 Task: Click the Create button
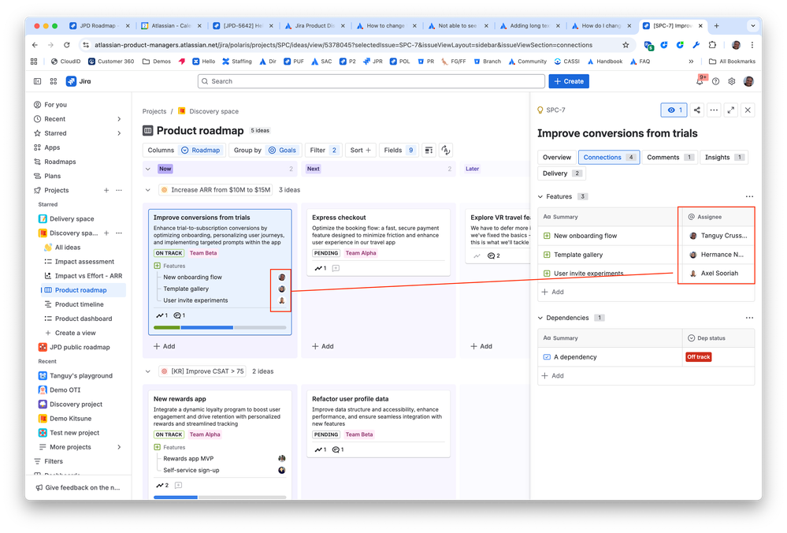569,81
